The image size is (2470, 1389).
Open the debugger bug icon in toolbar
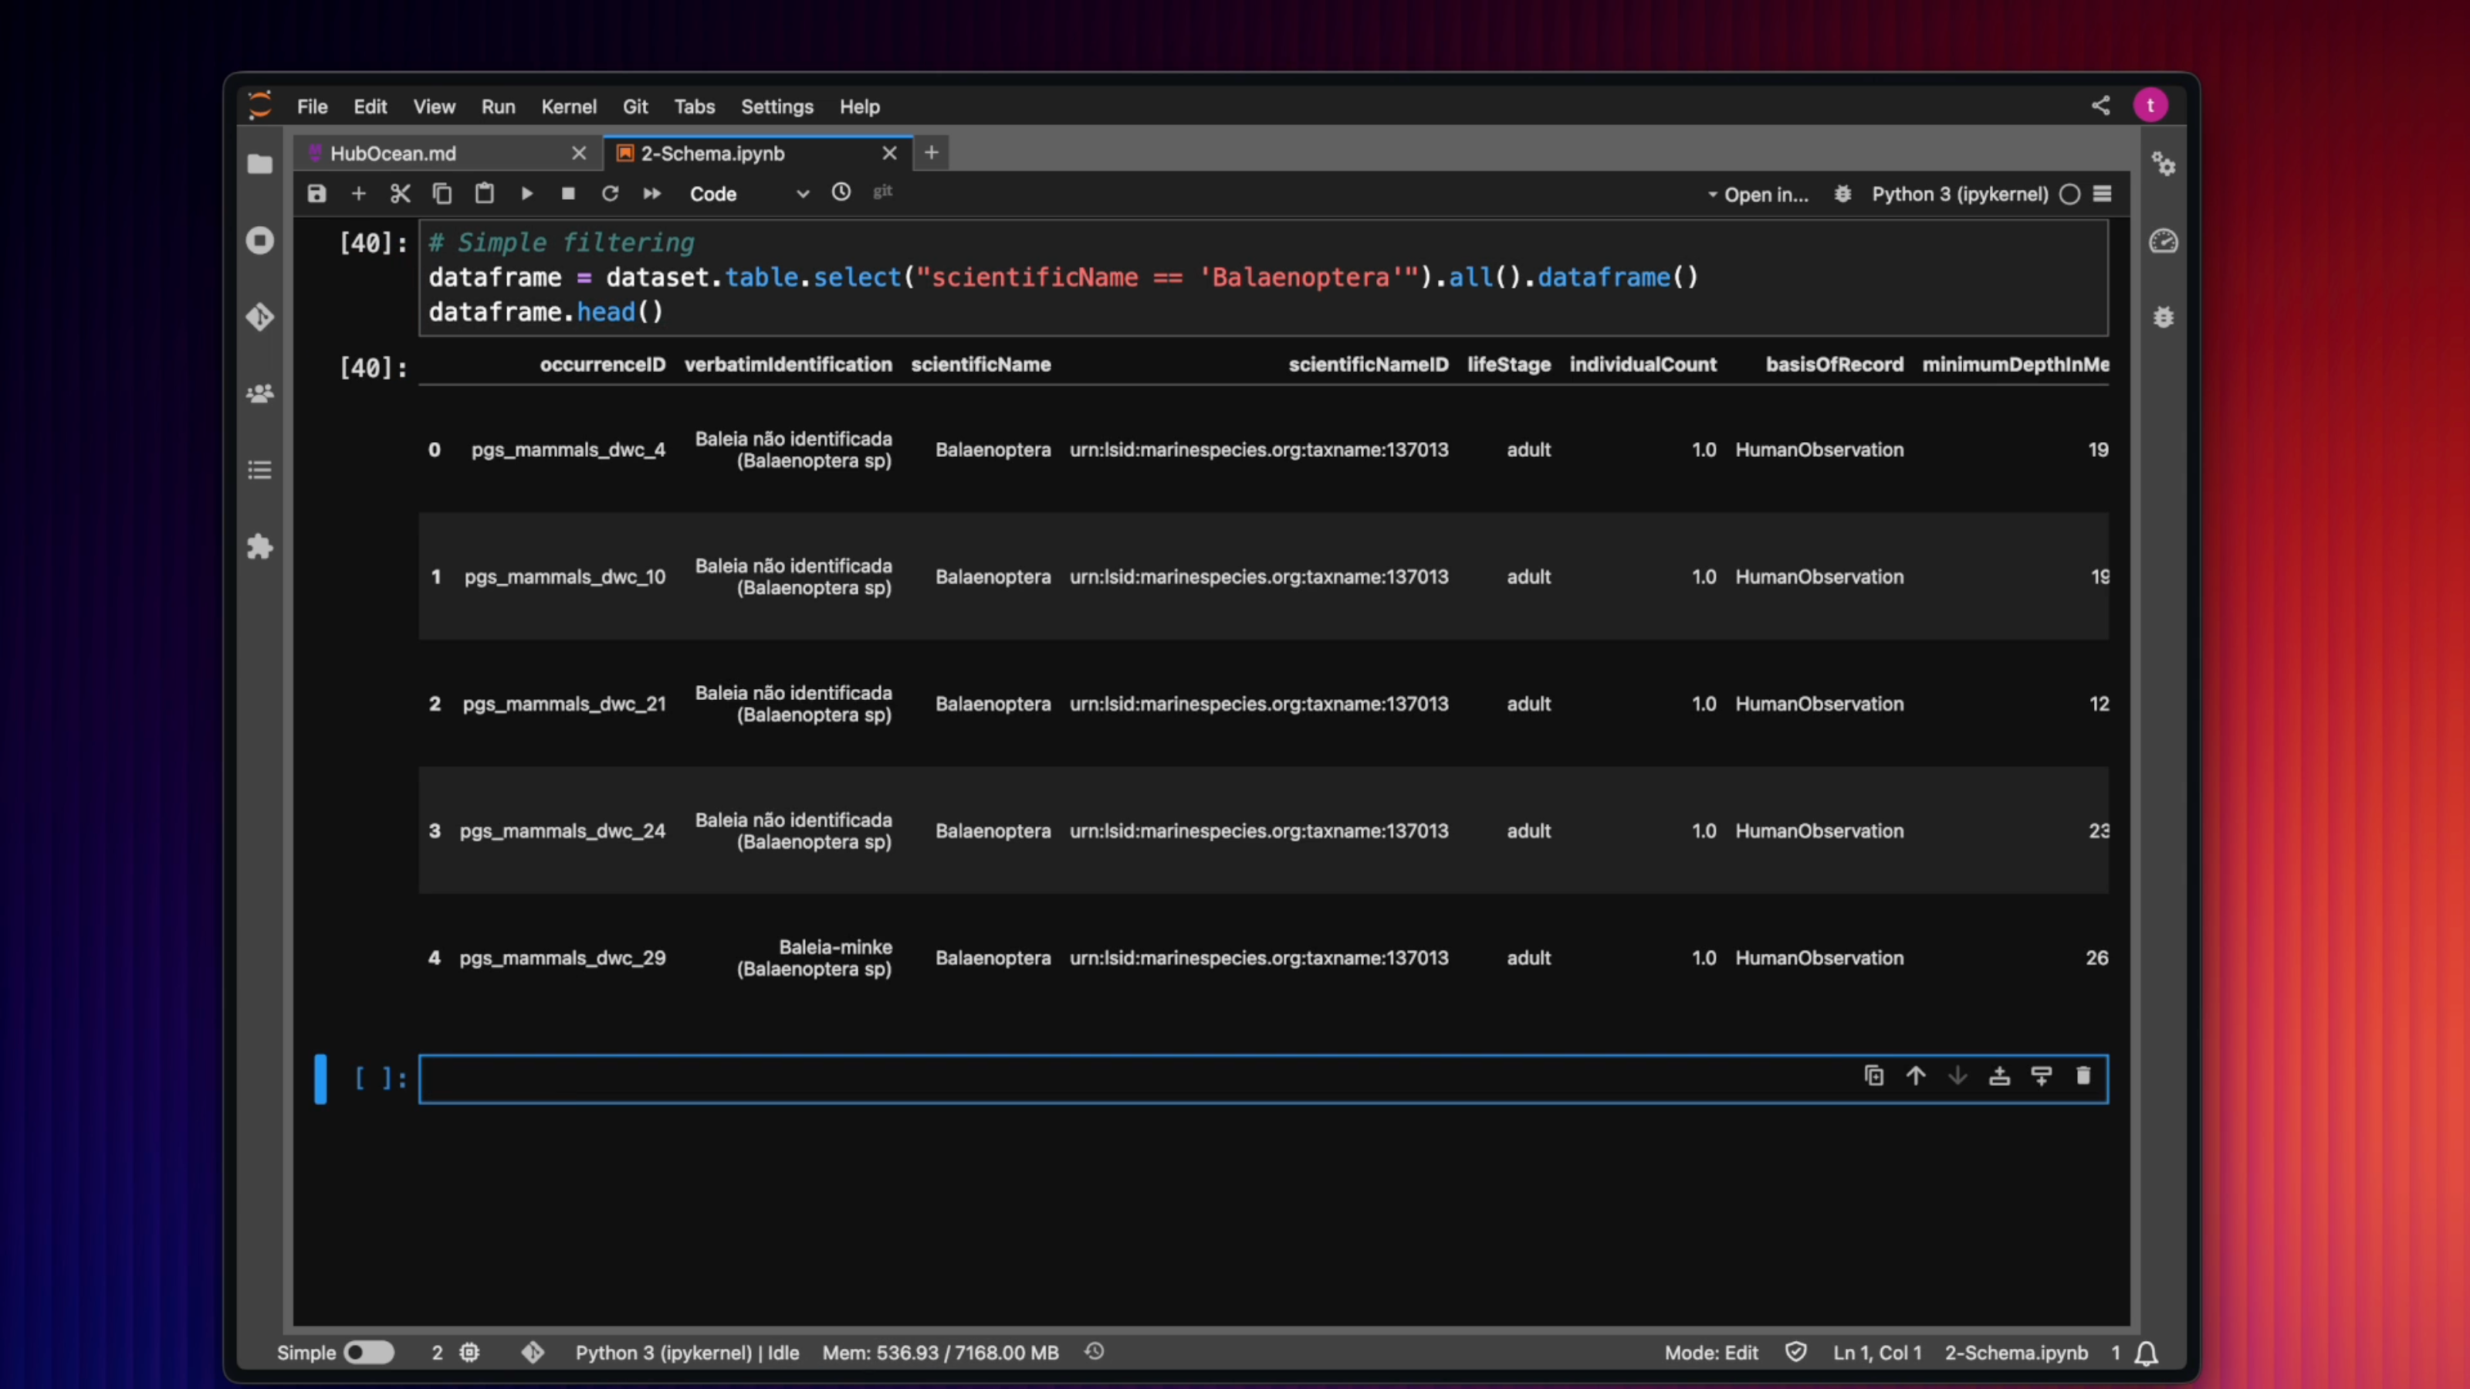pyautogui.click(x=1842, y=194)
